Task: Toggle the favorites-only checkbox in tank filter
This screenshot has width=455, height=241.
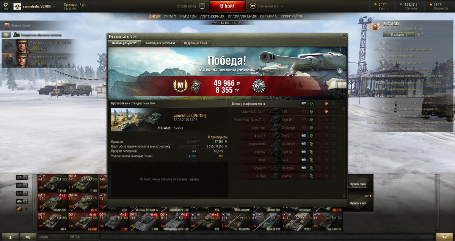Action: pyautogui.click(x=26, y=208)
